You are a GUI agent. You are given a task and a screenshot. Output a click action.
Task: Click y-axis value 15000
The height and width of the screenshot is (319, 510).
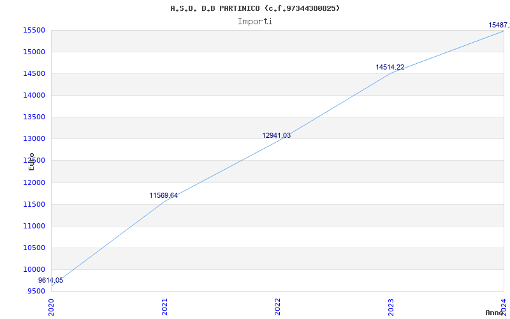pos(34,52)
